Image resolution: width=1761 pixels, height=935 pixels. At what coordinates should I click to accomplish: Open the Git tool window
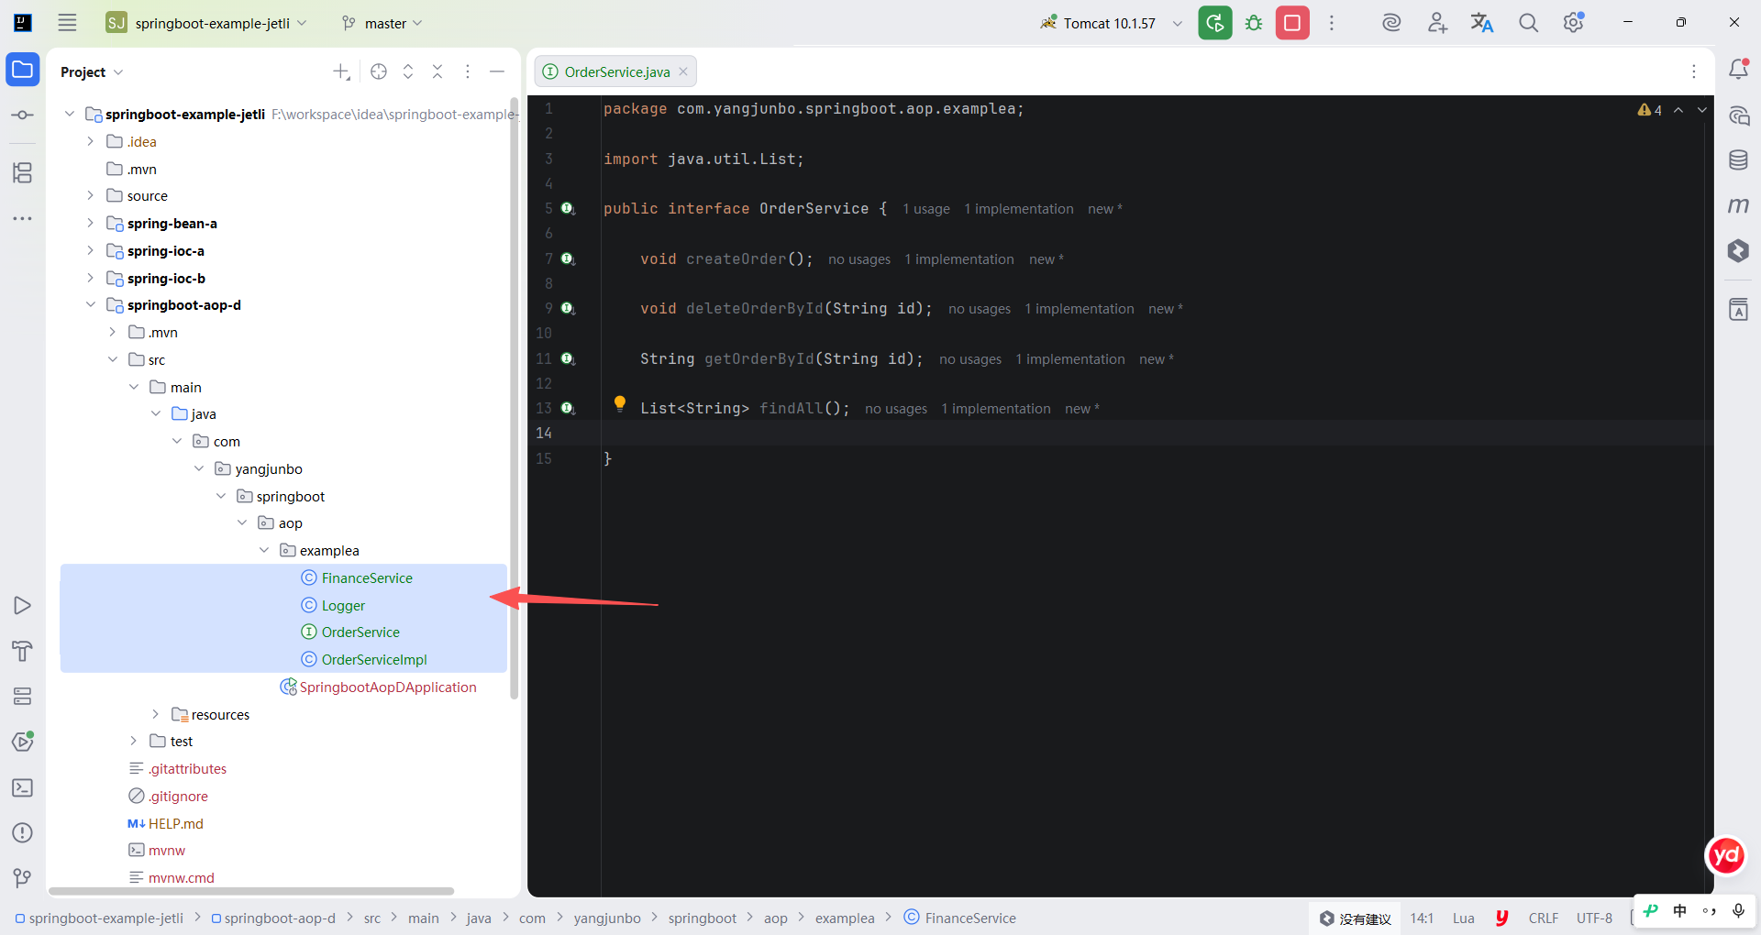click(23, 878)
